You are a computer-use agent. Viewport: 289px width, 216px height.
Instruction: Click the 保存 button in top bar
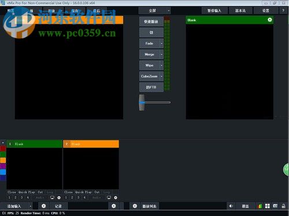pos(75,11)
